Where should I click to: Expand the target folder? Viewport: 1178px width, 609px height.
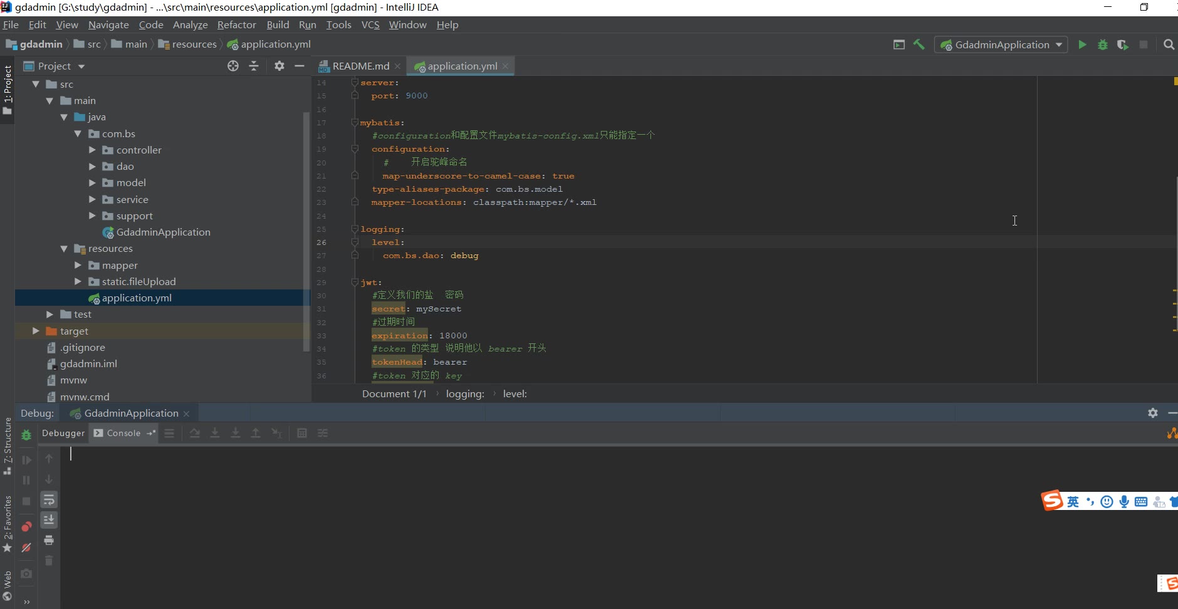(36, 331)
